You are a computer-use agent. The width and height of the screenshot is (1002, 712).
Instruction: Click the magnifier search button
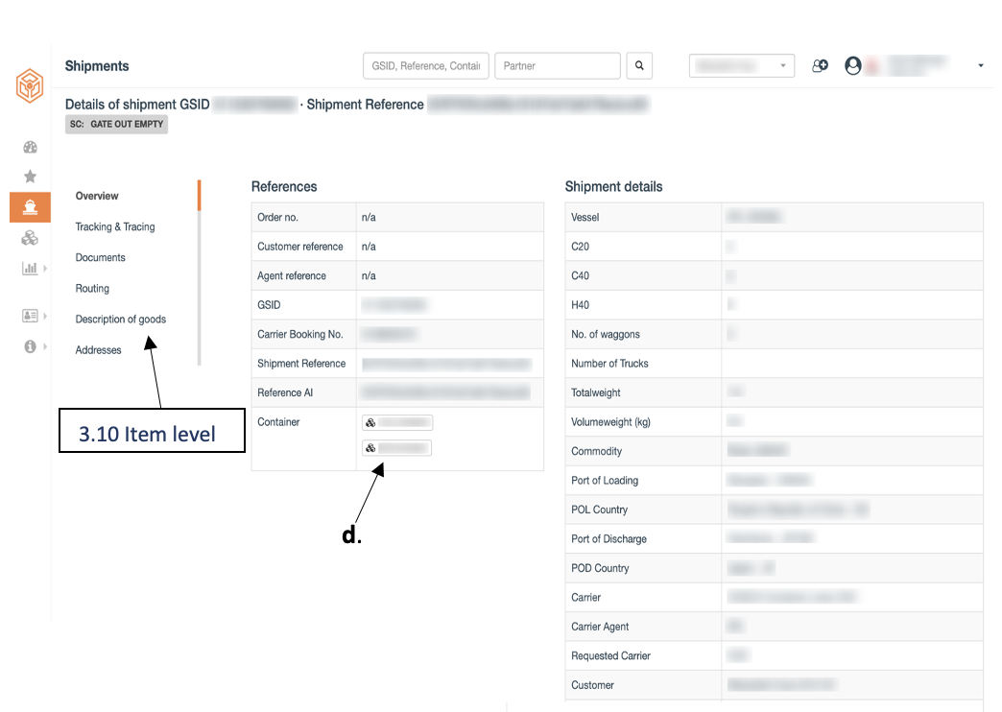[x=639, y=66]
